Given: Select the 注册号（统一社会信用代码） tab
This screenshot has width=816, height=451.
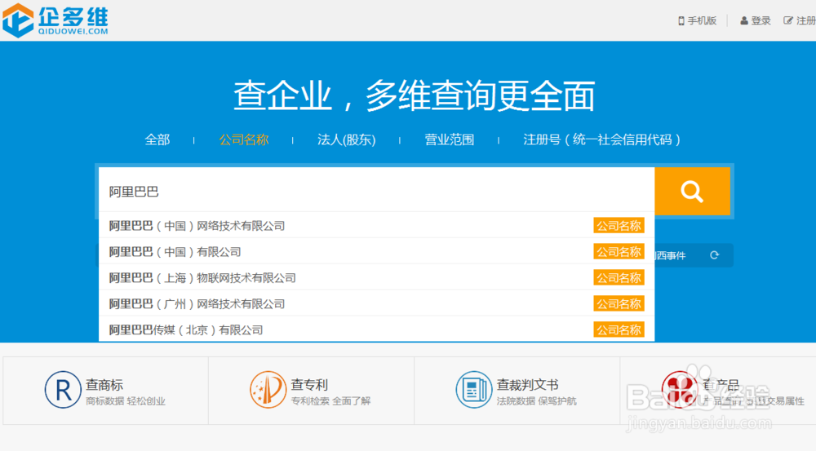Looking at the screenshot, I should coord(602,139).
